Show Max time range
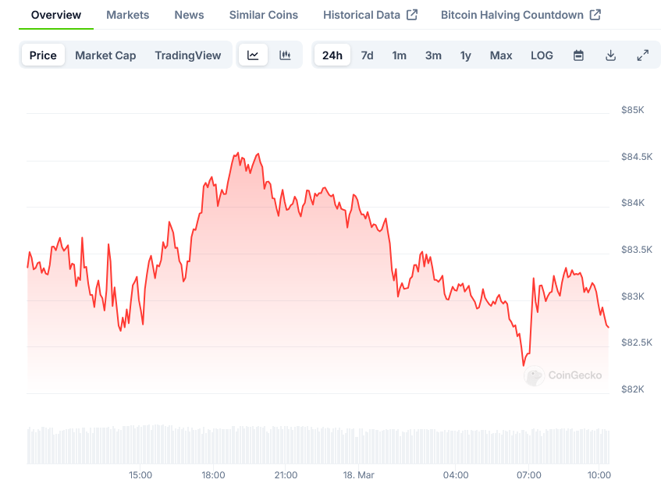661x490 pixels. pos(501,55)
